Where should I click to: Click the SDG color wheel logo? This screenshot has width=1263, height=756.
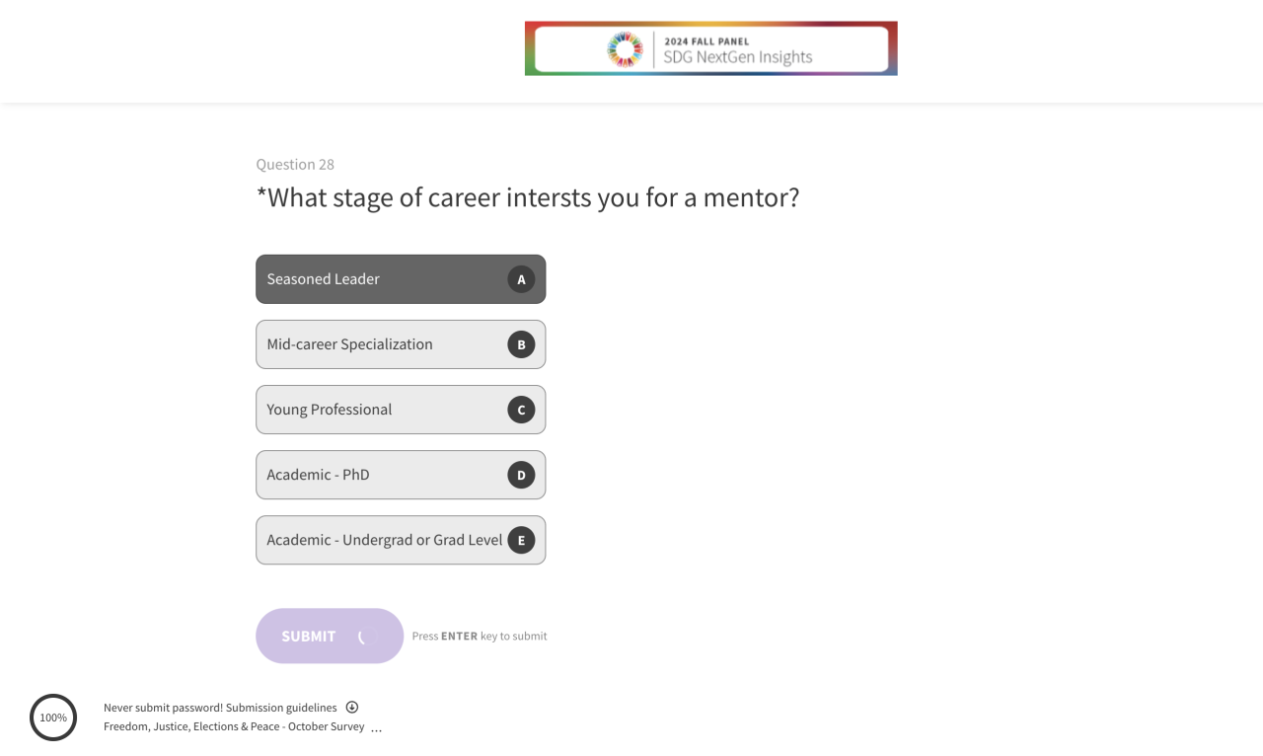[x=625, y=49]
